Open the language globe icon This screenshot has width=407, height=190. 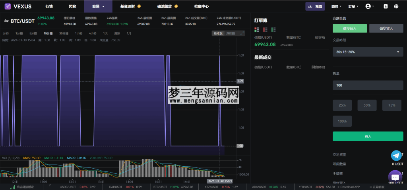pos(396,6)
